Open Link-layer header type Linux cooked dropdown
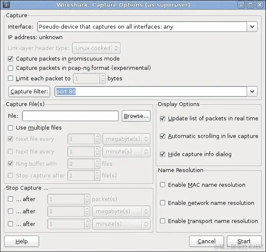Viewport: 266px width, 252px height. coord(96,48)
